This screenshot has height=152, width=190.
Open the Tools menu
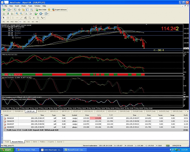[x=30, y=6]
